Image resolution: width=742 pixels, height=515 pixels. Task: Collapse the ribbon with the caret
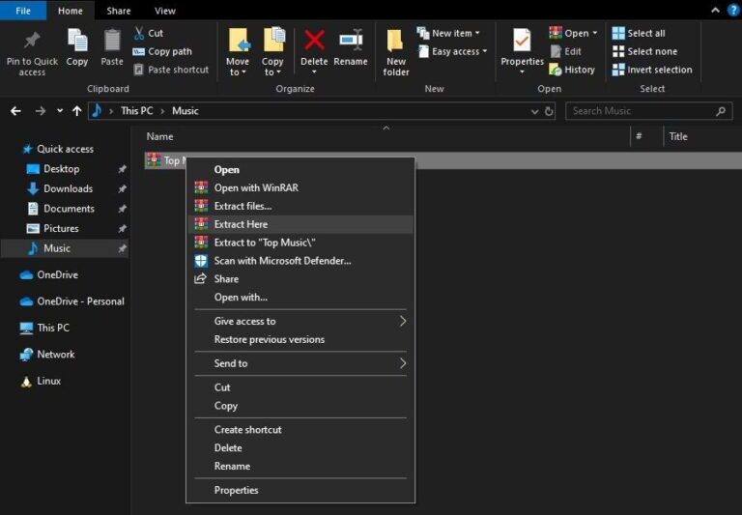(716, 10)
